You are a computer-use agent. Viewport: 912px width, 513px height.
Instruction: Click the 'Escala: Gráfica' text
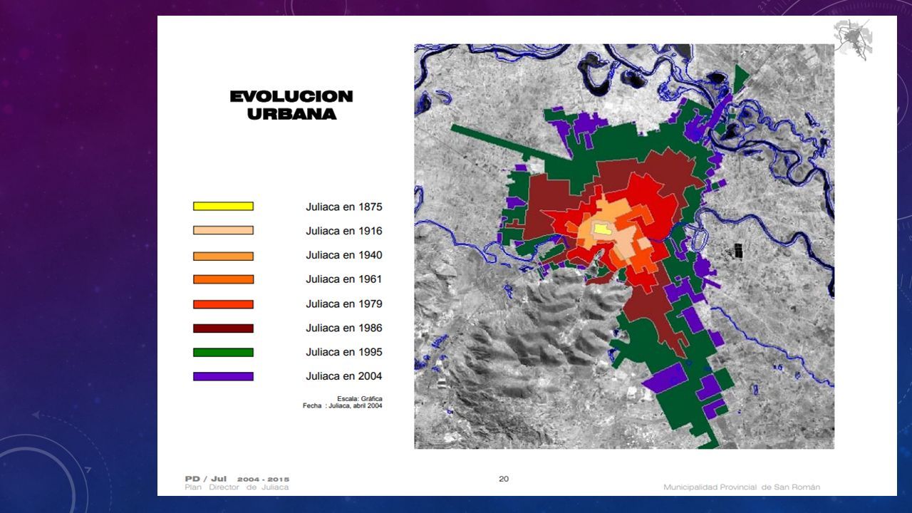coord(359,398)
